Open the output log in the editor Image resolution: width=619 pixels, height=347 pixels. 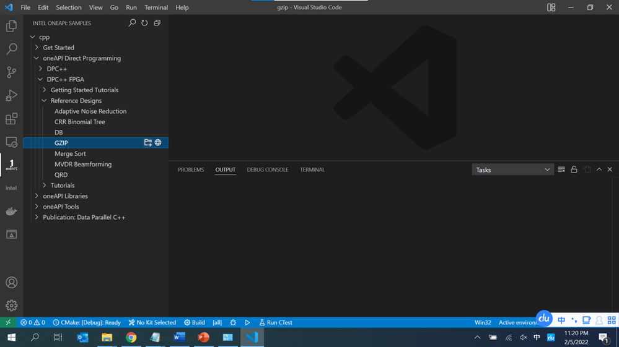coord(587,169)
